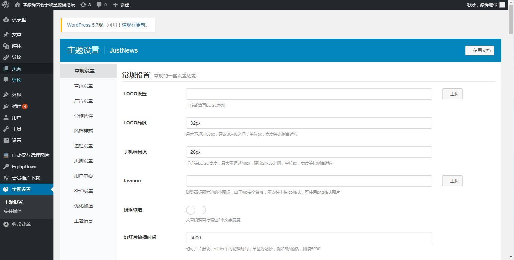
Task: Click inside the 幻灯片轮播时间 input field
Action: click(x=309, y=238)
